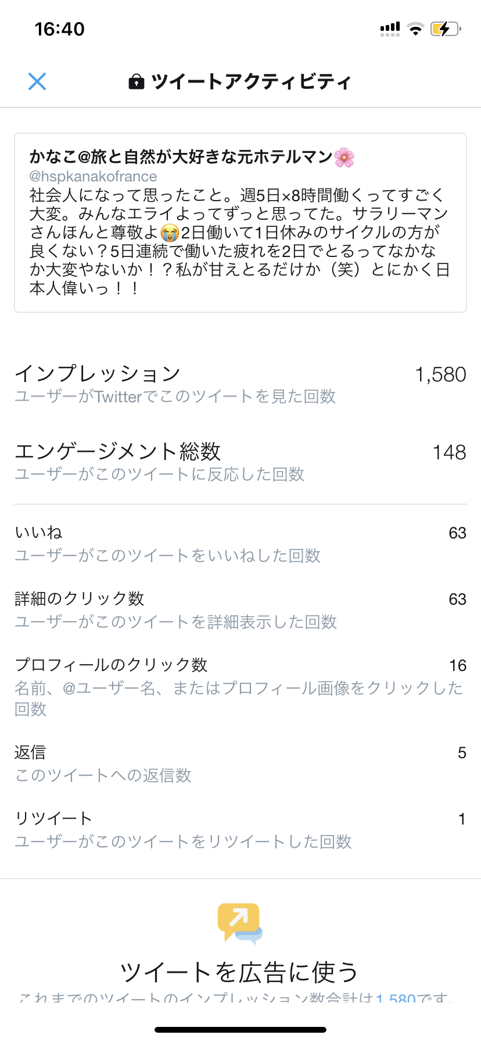This screenshot has height=1042, width=481.
Task: Tap the home indicator bar
Action: coord(240,1029)
